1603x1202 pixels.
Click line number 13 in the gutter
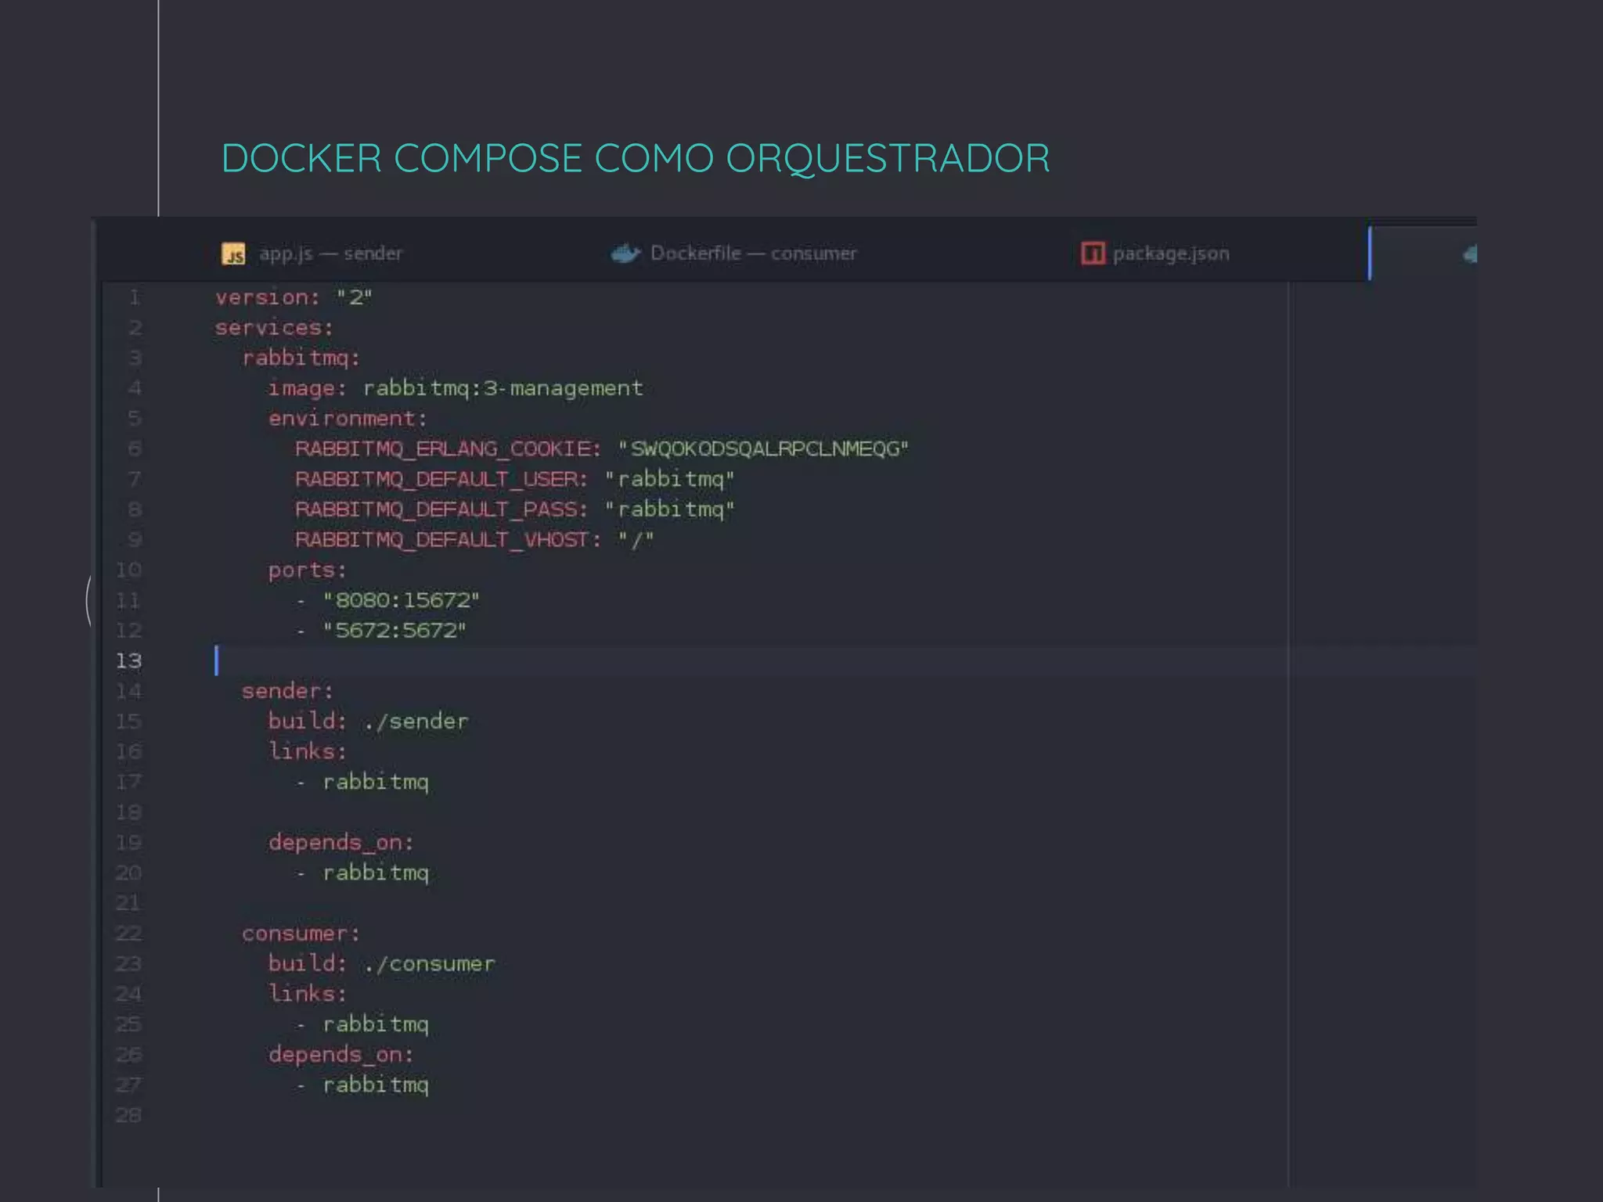pyautogui.click(x=128, y=661)
